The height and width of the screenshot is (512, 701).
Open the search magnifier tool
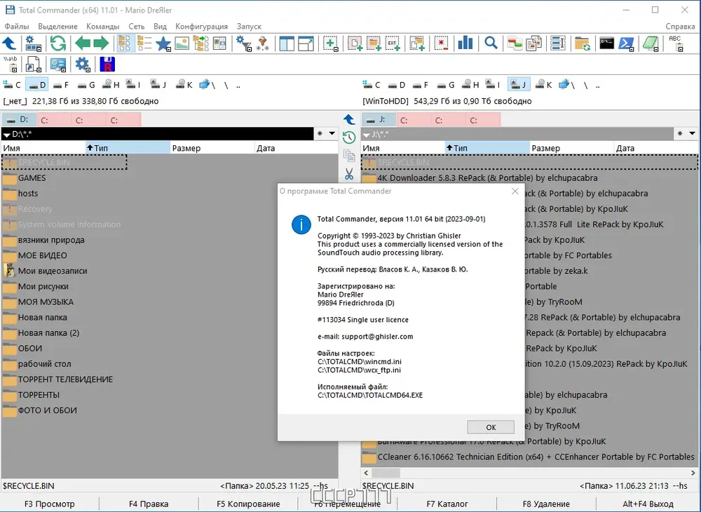[x=491, y=43]
